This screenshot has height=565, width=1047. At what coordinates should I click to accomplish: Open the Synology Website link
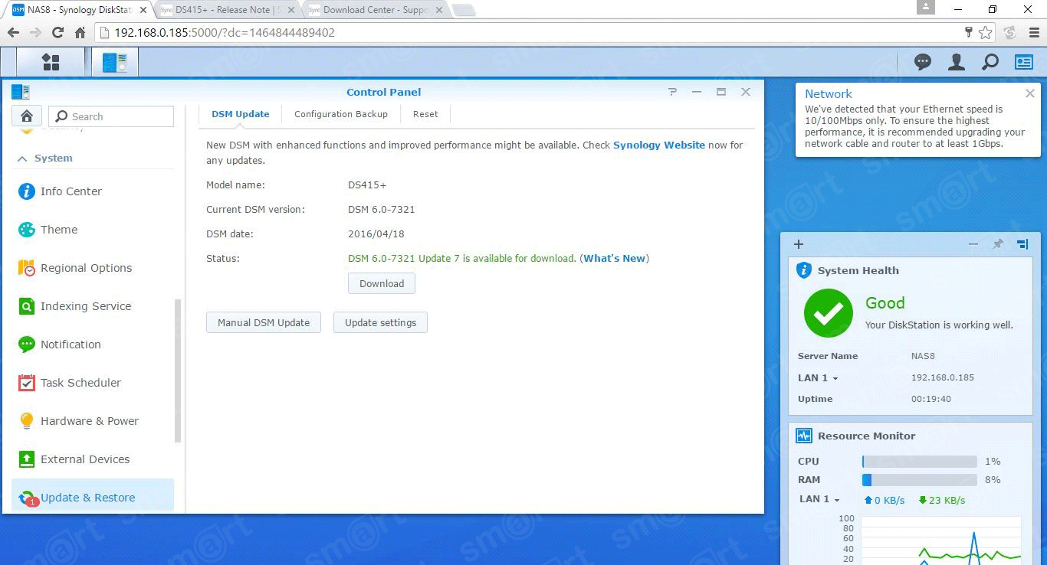click(659, 145)
